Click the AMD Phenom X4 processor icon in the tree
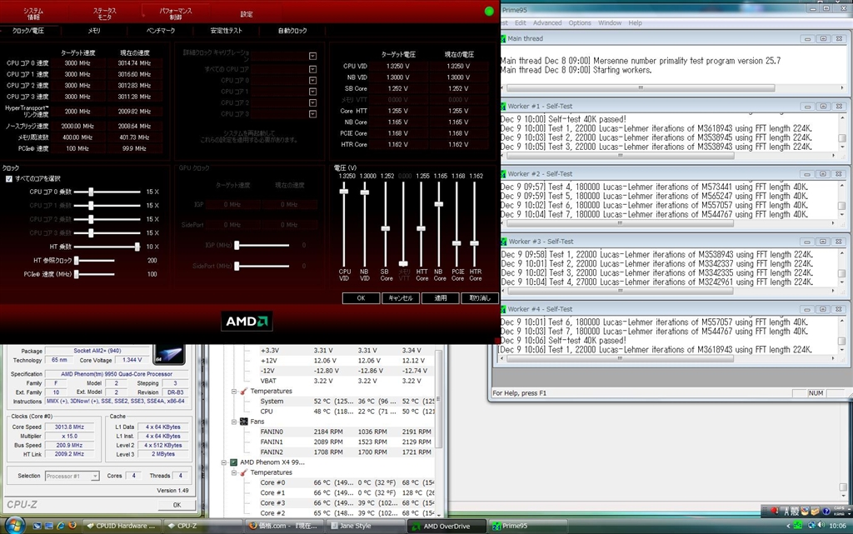Screen dimensions: 853x534 (234, 462)
